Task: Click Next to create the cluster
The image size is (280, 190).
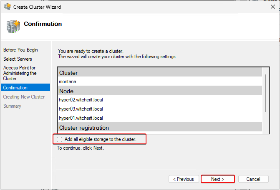Action: [x=217, y=179]
